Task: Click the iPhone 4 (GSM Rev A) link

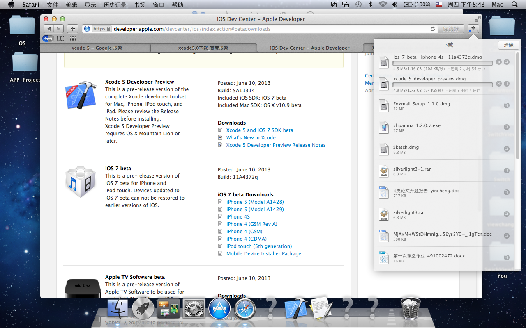Action: pyautogui.click(x=252, y=224)
